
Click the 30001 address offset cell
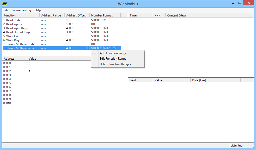pyautogui.click(x=70, y=32)
